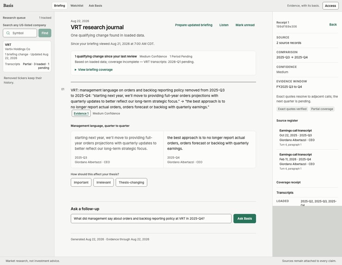Mark the change as Important

[x=81, y=182]
